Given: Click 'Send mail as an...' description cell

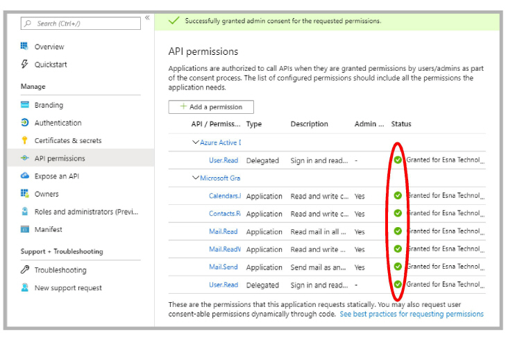Looking at the screenshot, I should click(x=318, y=267).
